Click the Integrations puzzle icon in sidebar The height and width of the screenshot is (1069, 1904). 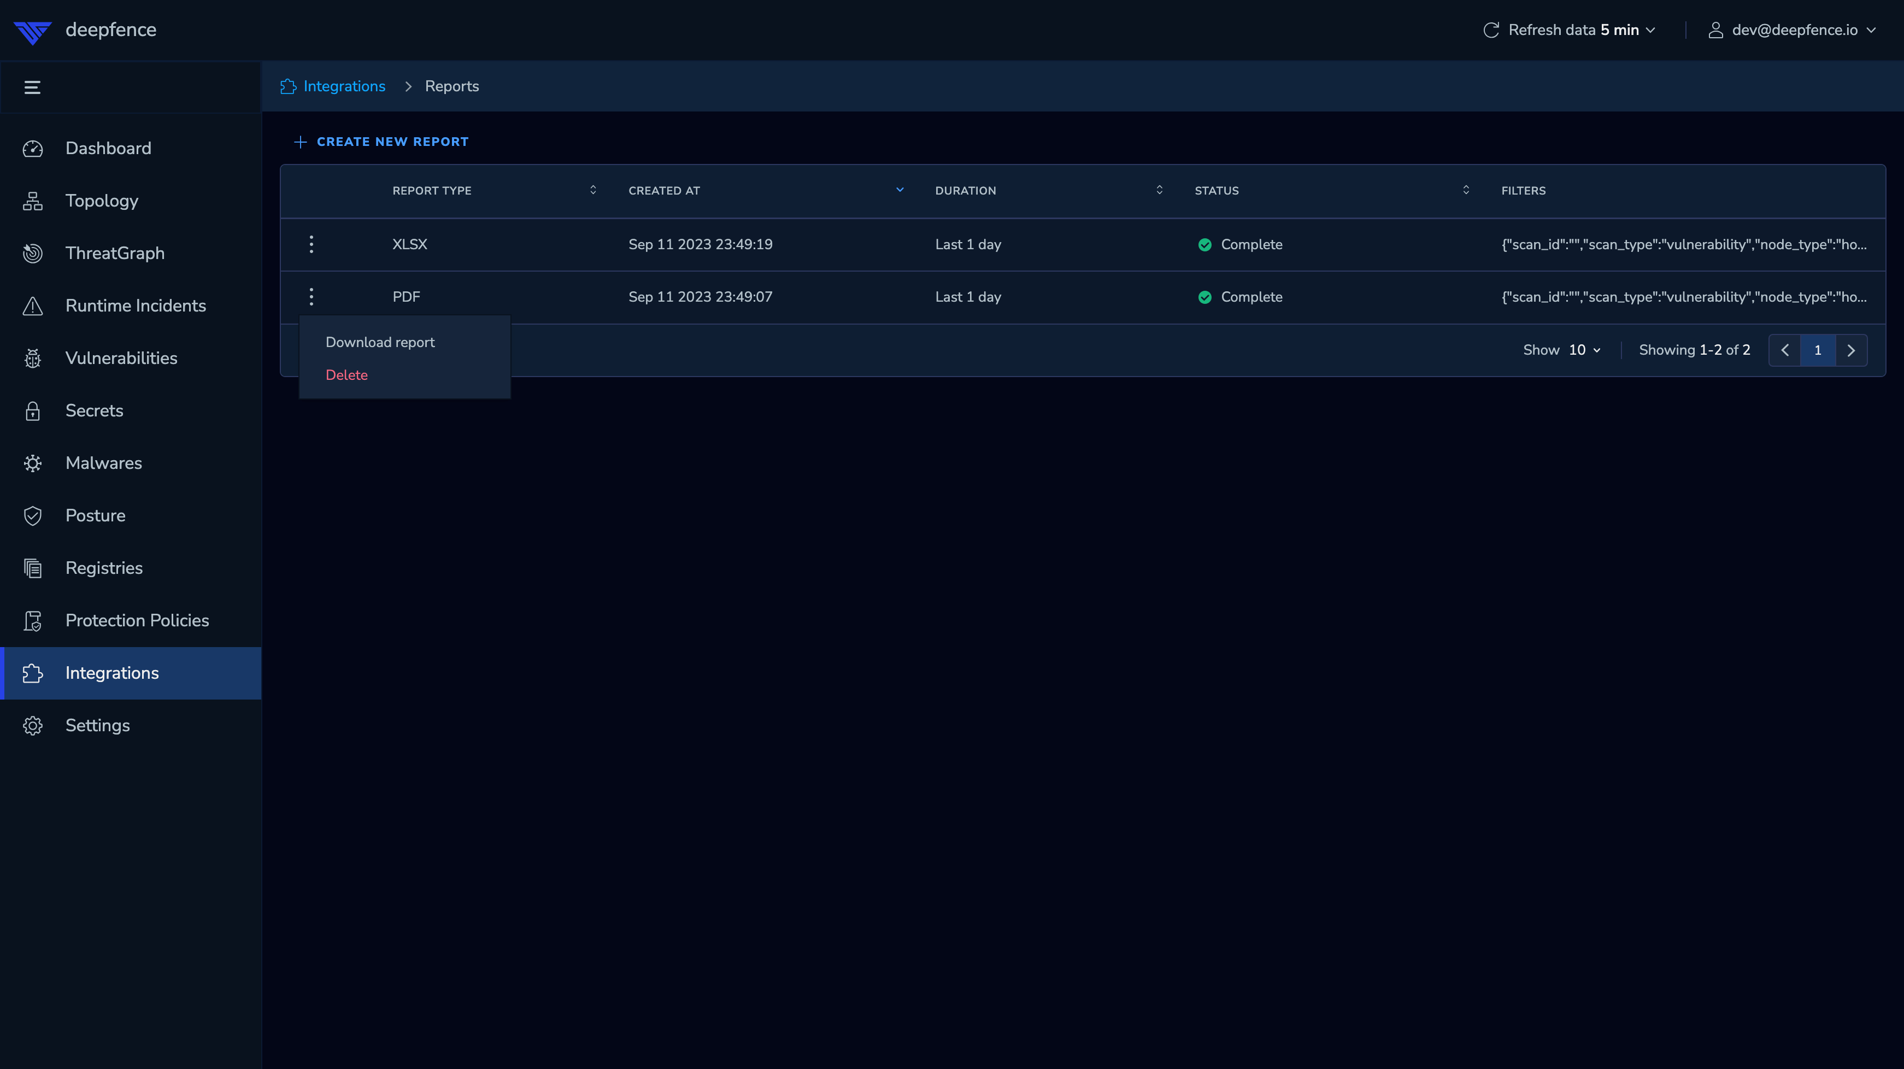(33, 673)
